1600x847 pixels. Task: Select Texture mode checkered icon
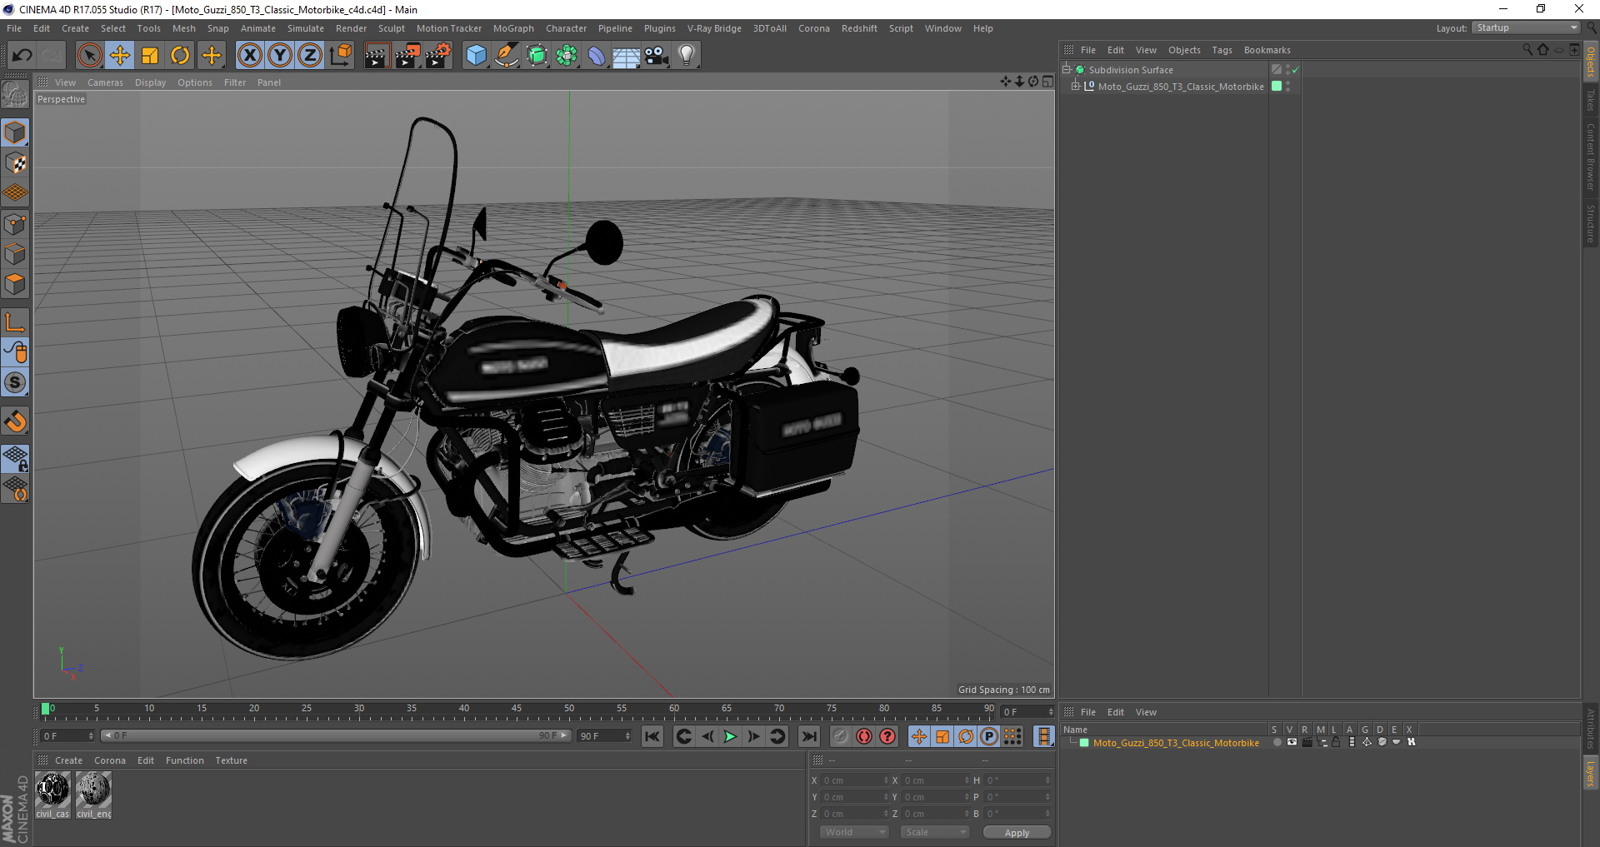pos(15,163)
